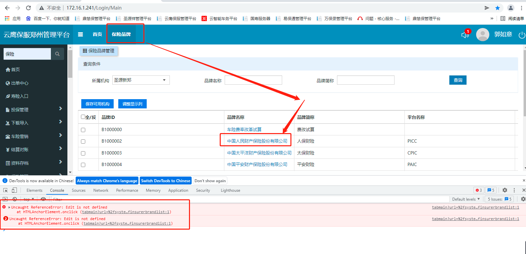Switch to the Network tab in DevTools
Screen dimensions: 526x254
pos(101,190)
